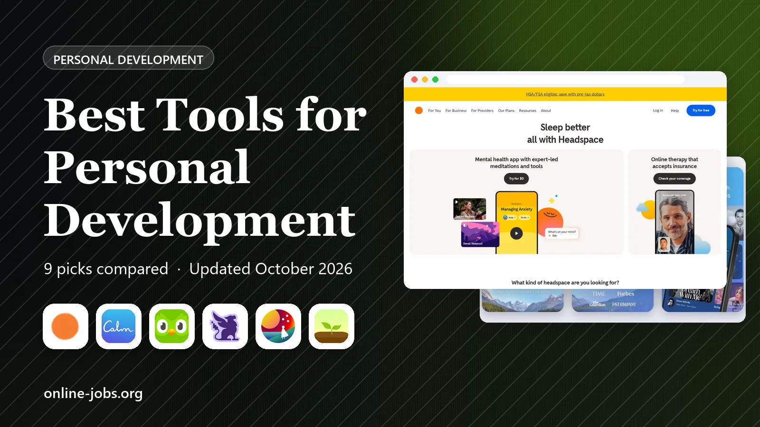Open the Calm app icon
760x427 pixels.
pos(119,326)
